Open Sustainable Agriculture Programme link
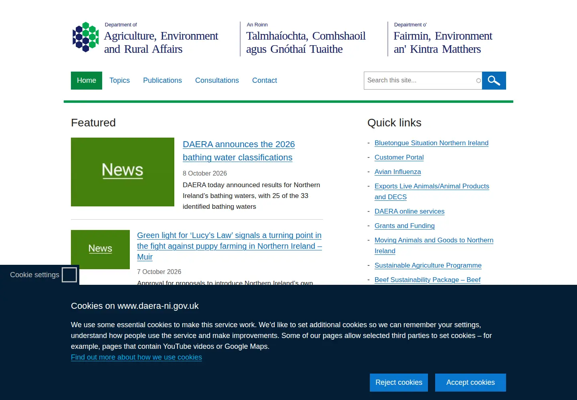 point(428,265)
